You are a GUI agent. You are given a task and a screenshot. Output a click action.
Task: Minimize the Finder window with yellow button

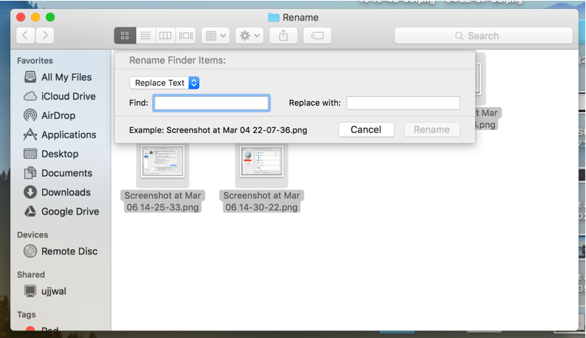click(x=35, y=17)
